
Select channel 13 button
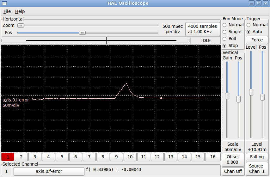coord(171,157)
